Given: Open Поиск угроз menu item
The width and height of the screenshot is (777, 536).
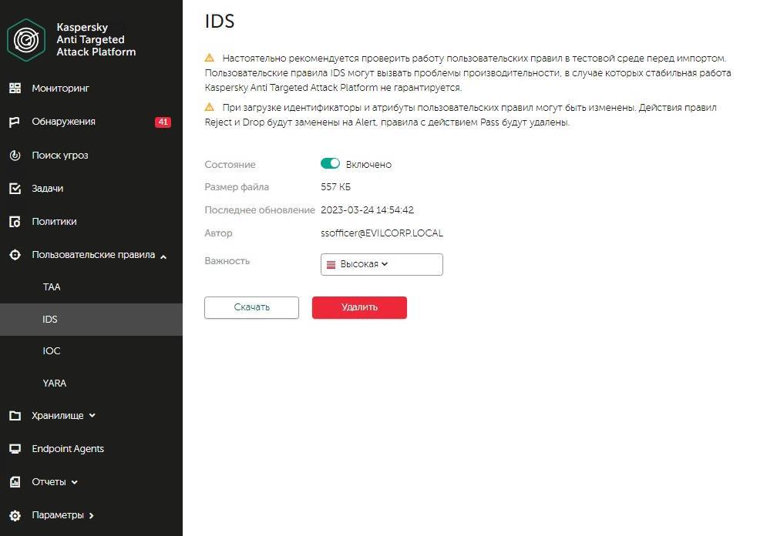Looking at the screenshot, I should click(x=60, y=155).
